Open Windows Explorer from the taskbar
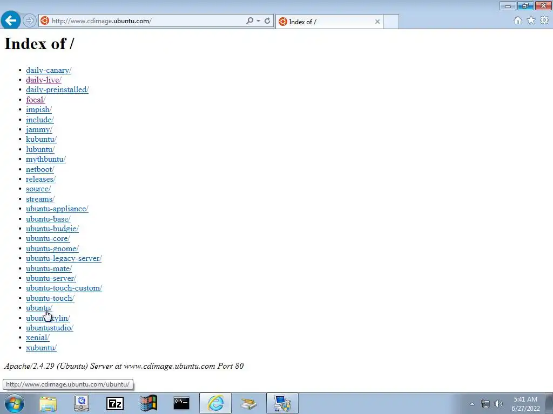553x414 pixels. coord(48,403)
